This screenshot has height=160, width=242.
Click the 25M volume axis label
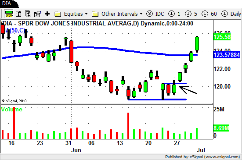click(219, 109)
